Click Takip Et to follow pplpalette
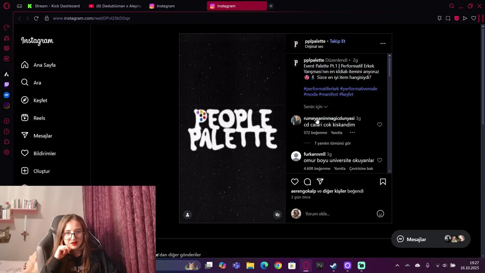 (x=337, y=41)
